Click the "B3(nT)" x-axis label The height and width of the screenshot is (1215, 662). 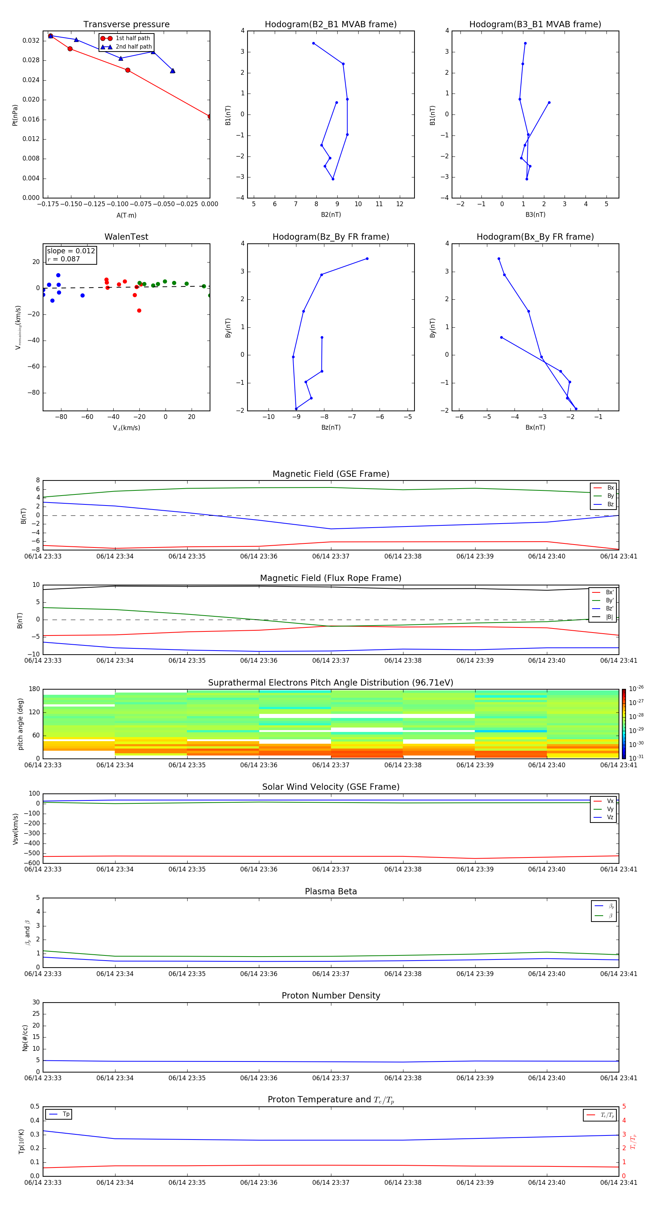(x=535, y=215)
